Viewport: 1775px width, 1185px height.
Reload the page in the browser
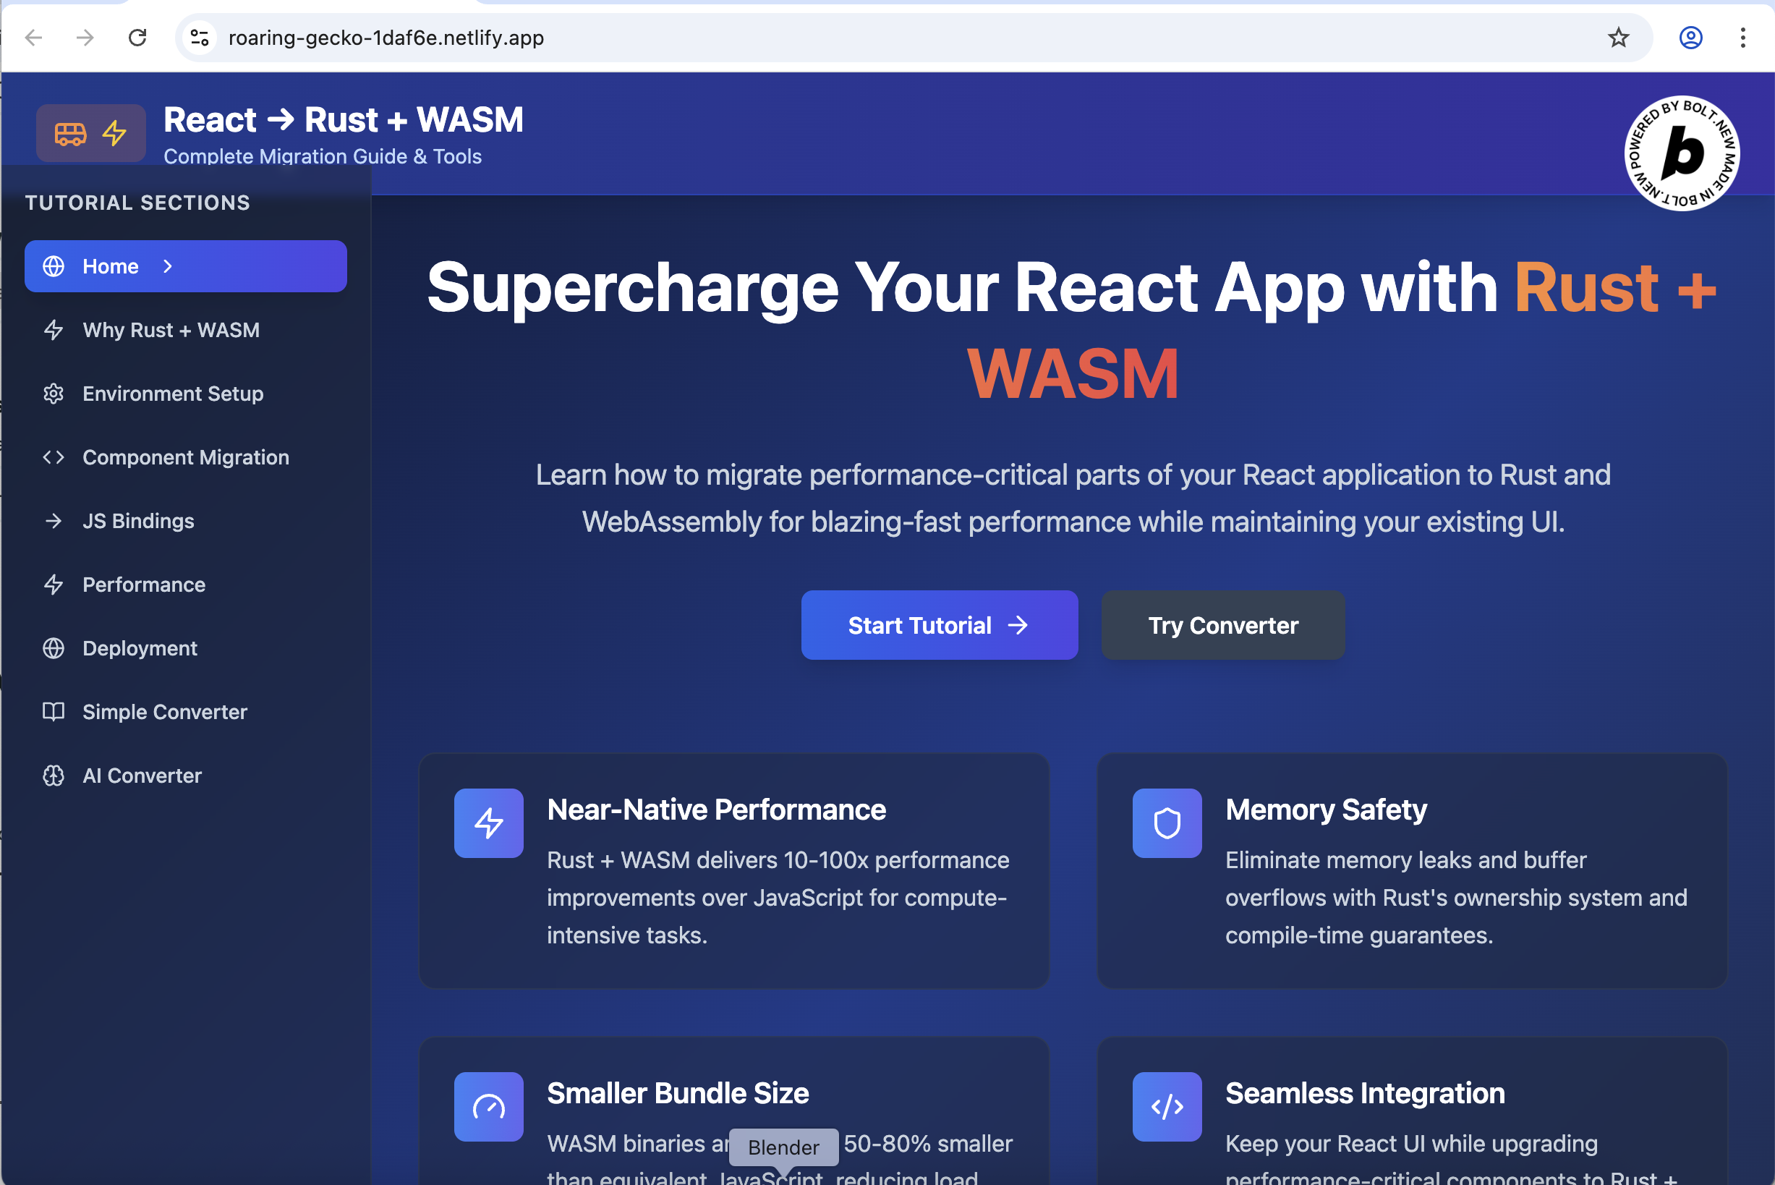click(137, 38)
